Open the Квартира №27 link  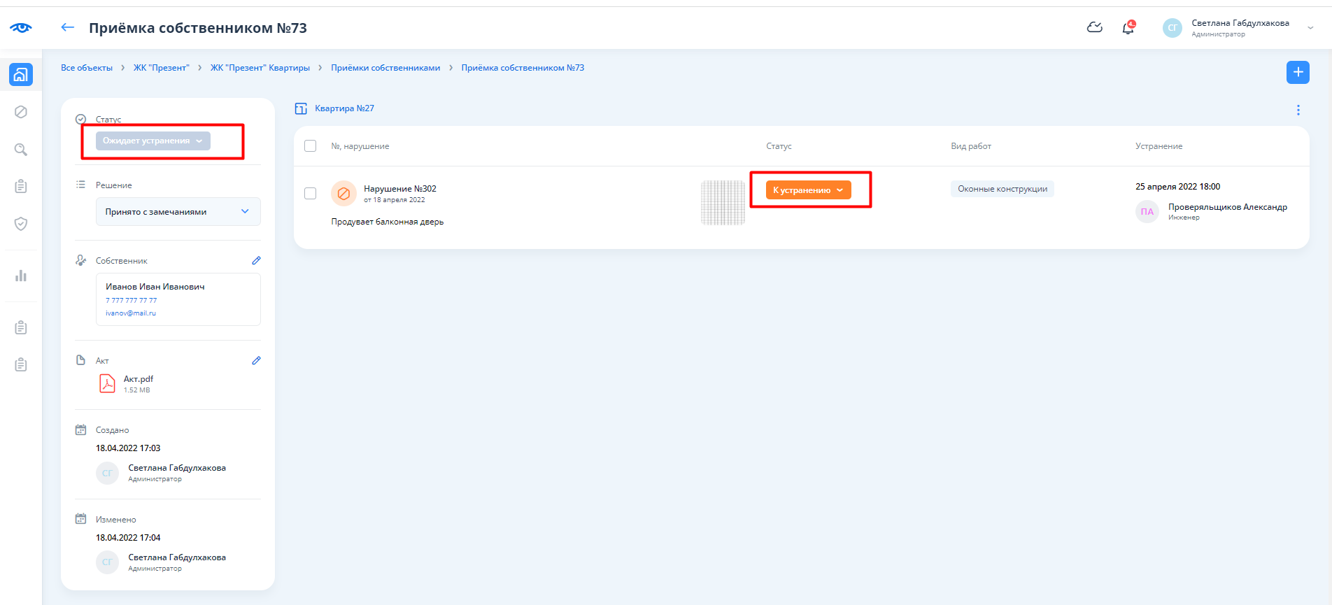point(344,108)
